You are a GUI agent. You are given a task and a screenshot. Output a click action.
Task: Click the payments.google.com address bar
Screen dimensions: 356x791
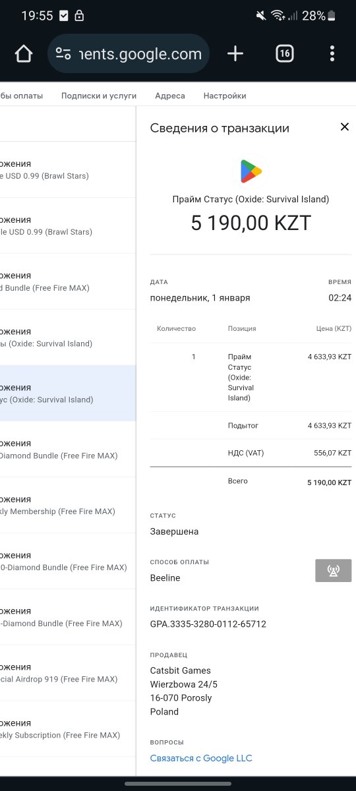coord(129,54)
